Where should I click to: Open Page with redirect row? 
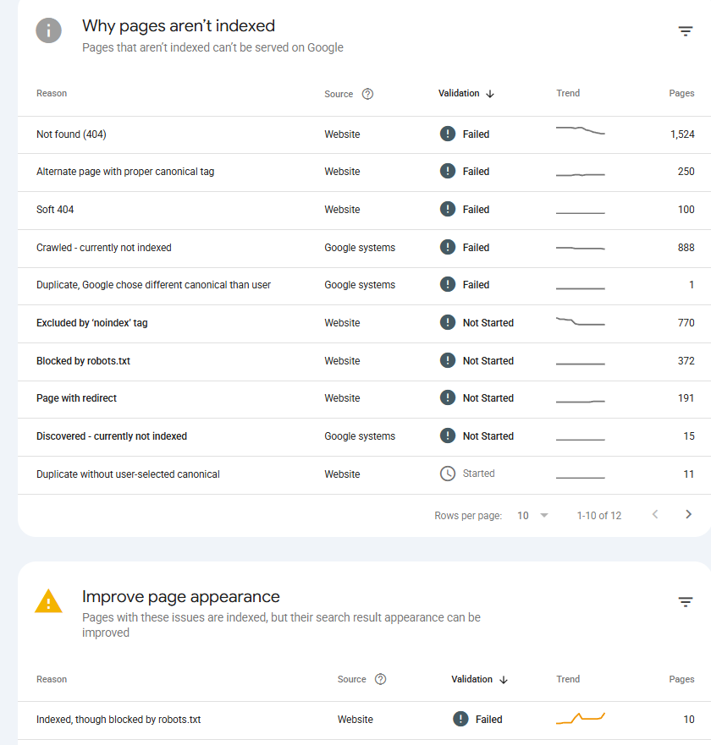[x=364, y=399]
